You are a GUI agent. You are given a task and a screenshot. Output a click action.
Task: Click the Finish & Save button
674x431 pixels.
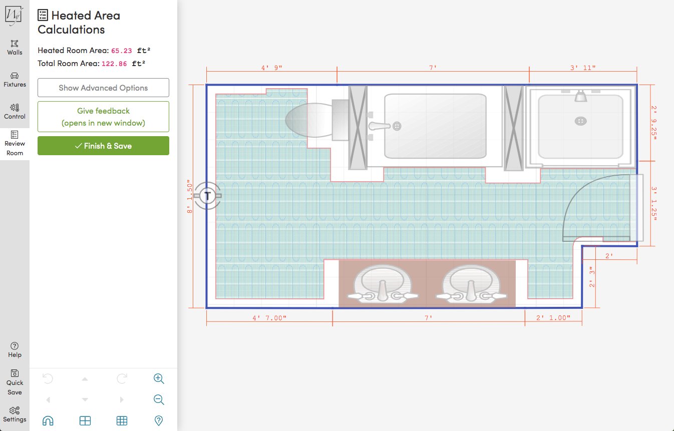103,146
